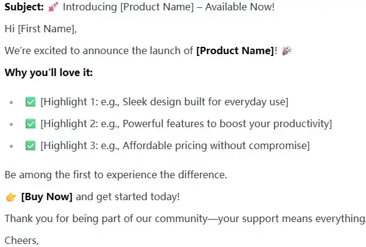Click the bullet point before Highlight 2
Viewport: 366px width, 247px height.
11,124
